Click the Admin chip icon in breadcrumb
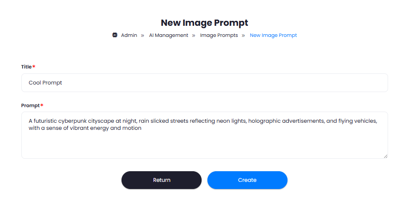405x197 pixels. point(115,35)
